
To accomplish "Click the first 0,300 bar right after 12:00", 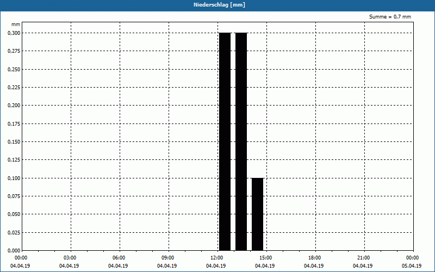I will pyautogui.click(x=225, y=141).
